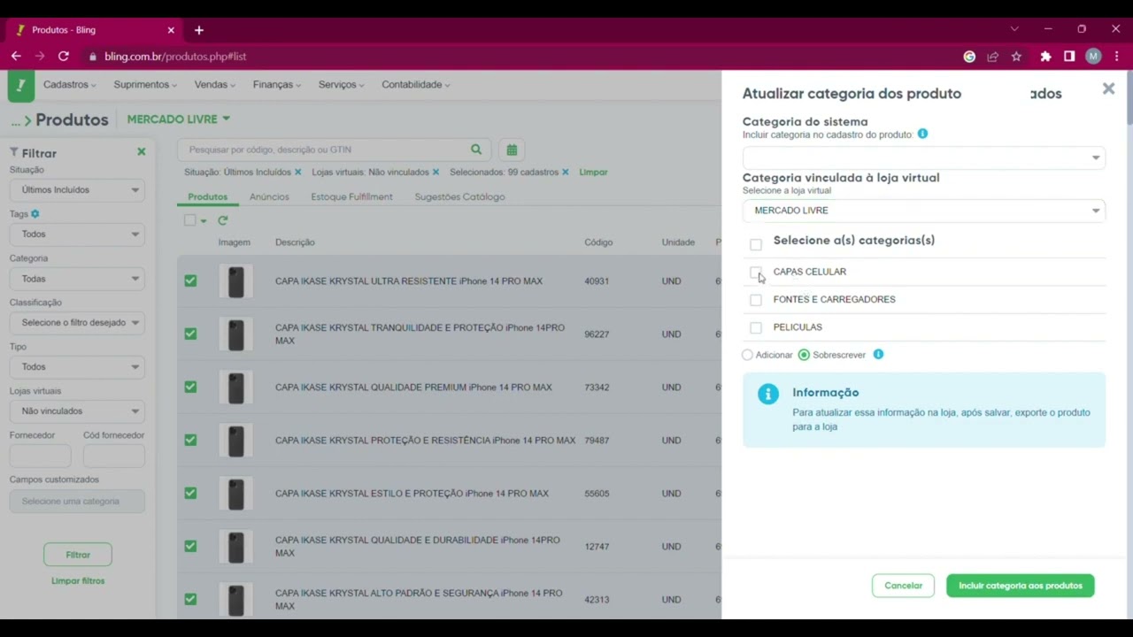Screen dimensions: 1133x637
Task: Click the Bling logo icon
Action: click(x=20, y=86)
